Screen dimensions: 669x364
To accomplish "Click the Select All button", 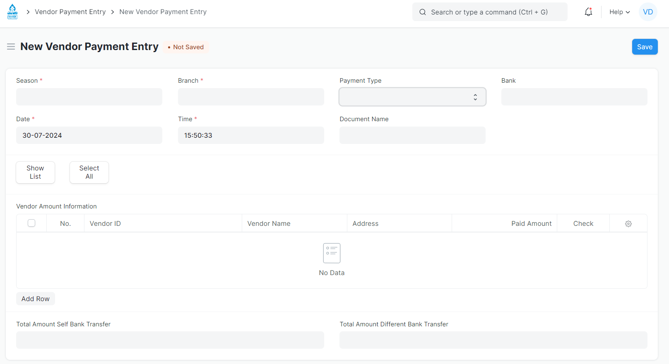I will tap(89, 172).
